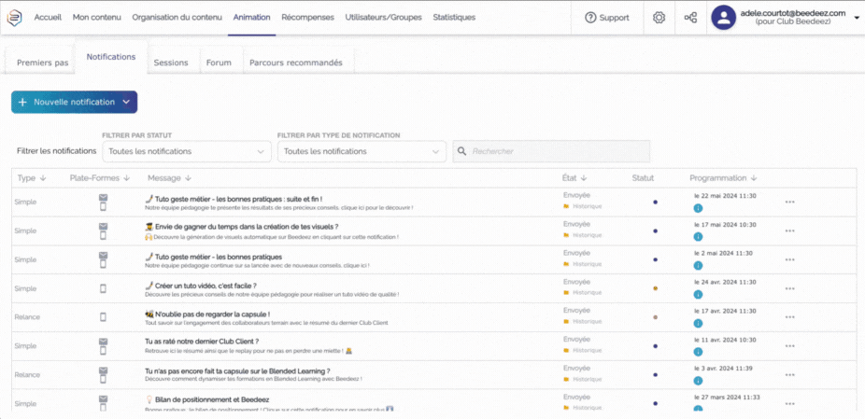Expand the Filtrer par statut dropdown
The height and width of the screenshot is (419, 865).
pyautogui.click(x=187, y=151)
